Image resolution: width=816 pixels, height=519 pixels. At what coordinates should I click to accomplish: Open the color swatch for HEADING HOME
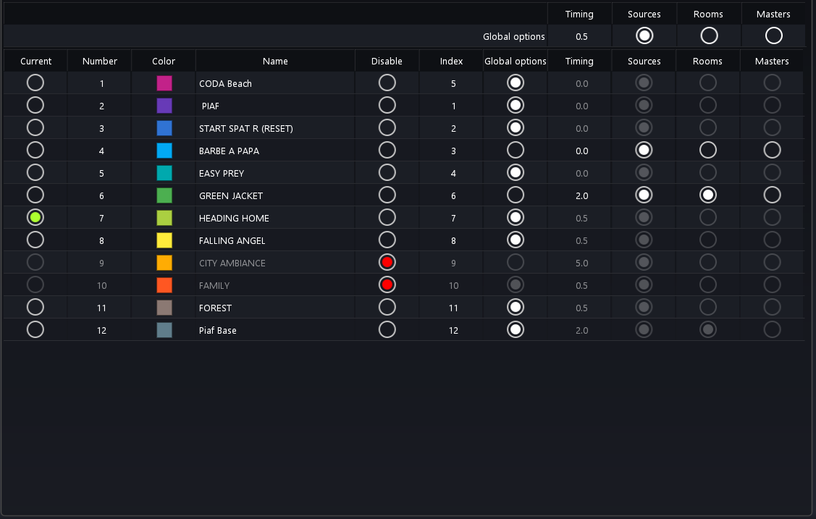click(164, 218)
